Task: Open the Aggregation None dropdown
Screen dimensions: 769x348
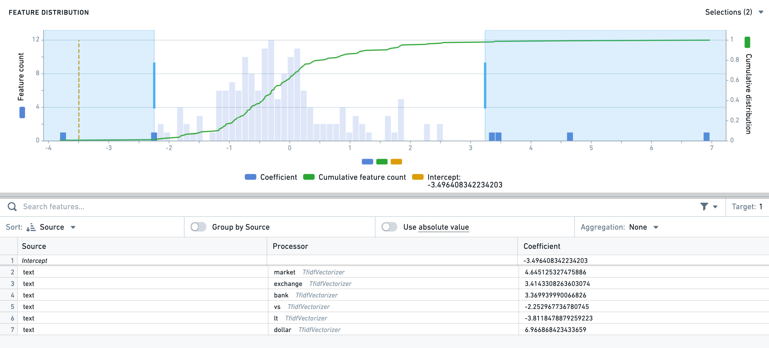Action: [x=644, y=227]
